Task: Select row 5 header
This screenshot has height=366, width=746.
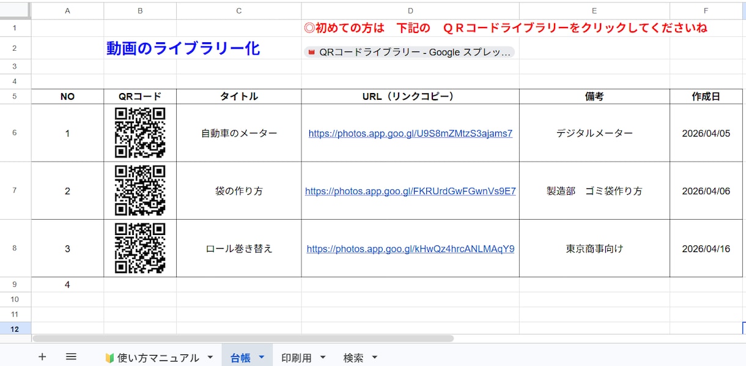Action: [15, 97]
